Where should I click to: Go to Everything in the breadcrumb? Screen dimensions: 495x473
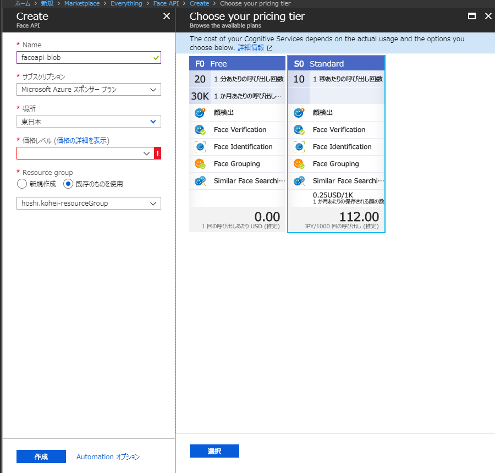pyautogui.click(x=127, y=3)
